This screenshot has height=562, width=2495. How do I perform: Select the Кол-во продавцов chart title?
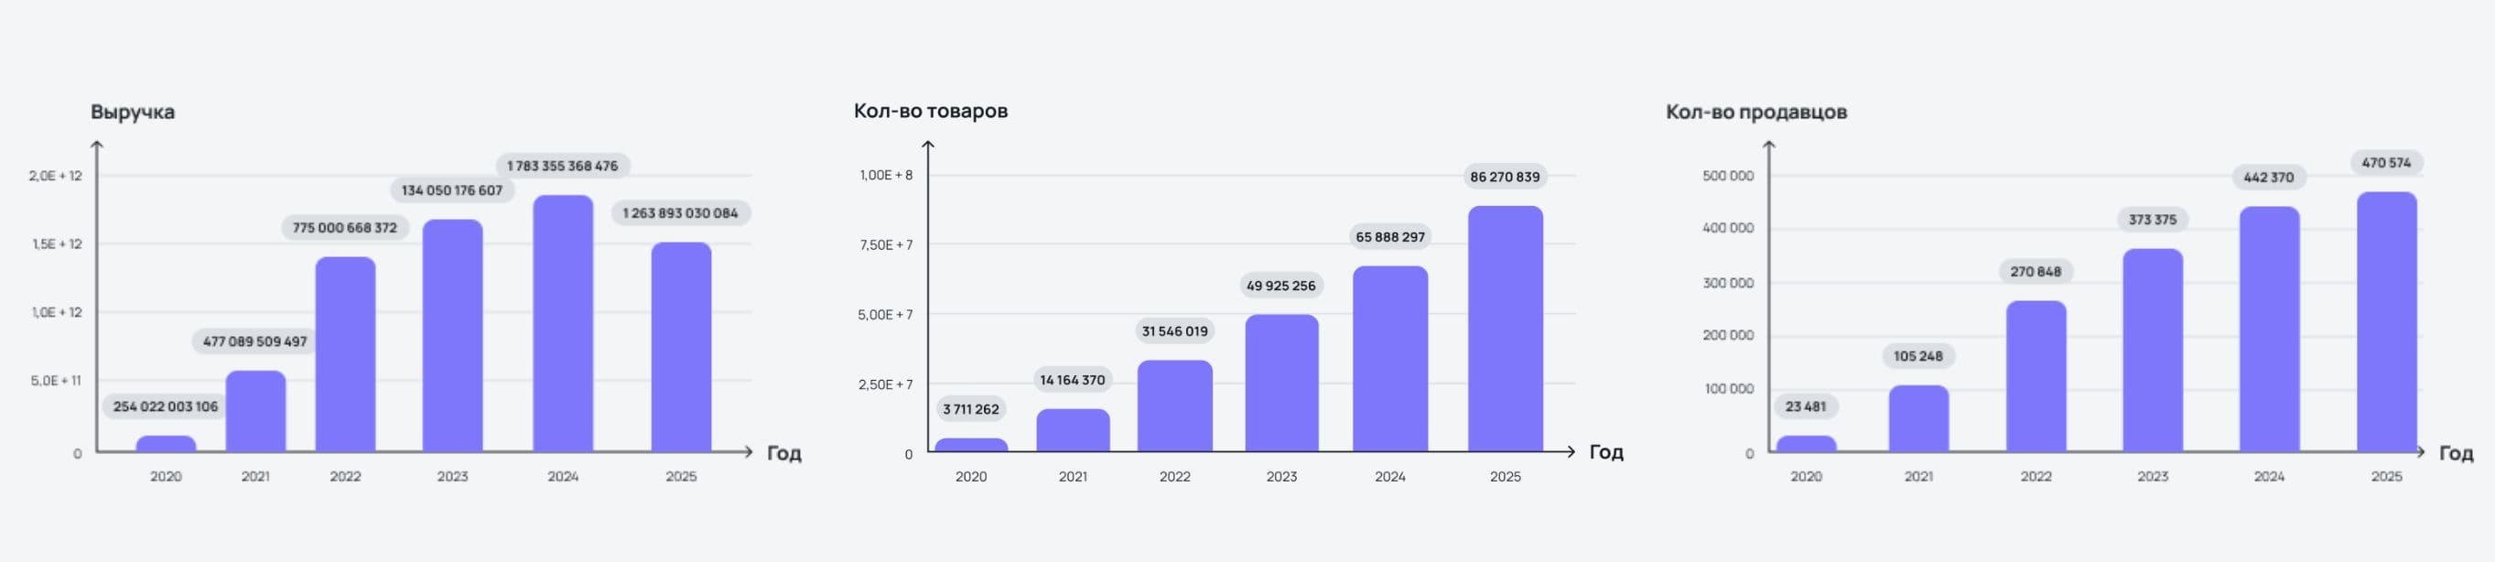1755,112
